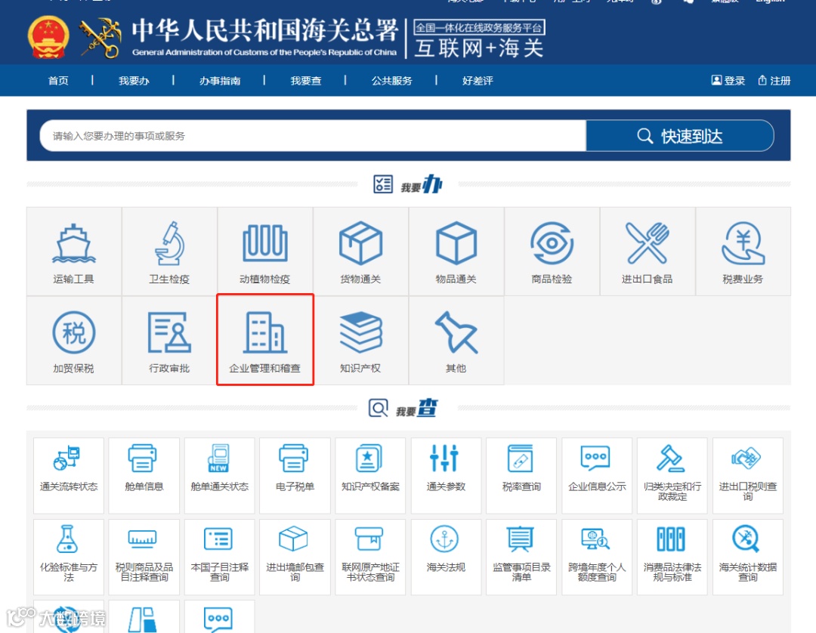
Task: Click the customs crossed-keys emblem logo
Action: (x=100, y=38)
